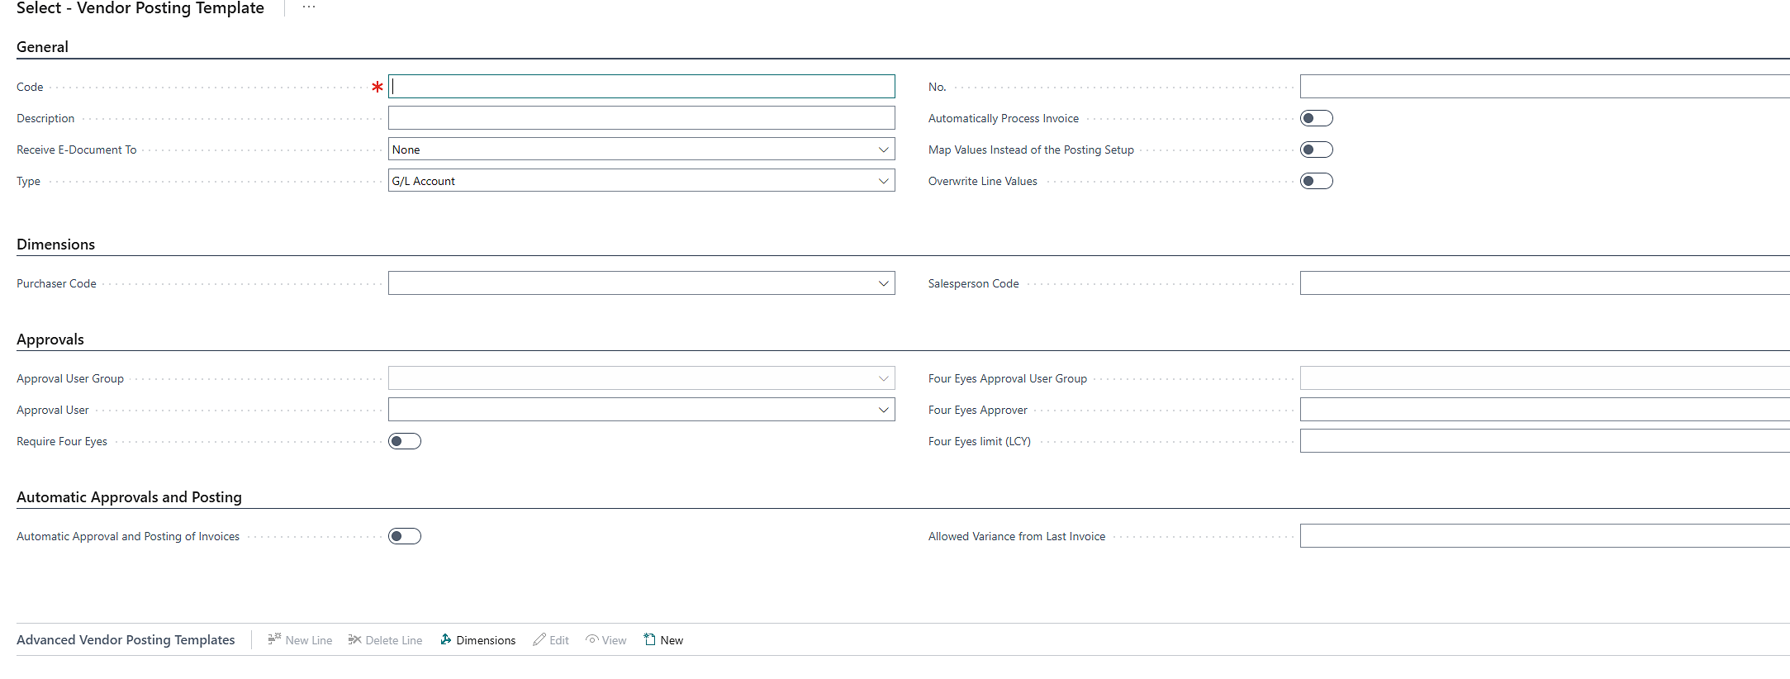Enable Map Values Instead of the Posting Setup
Viewport: 1790px width, 679px height.
(1317, 150)
